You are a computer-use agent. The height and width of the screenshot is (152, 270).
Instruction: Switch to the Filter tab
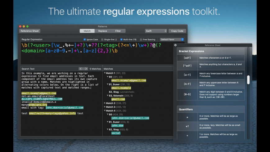[x=118, y=31]
